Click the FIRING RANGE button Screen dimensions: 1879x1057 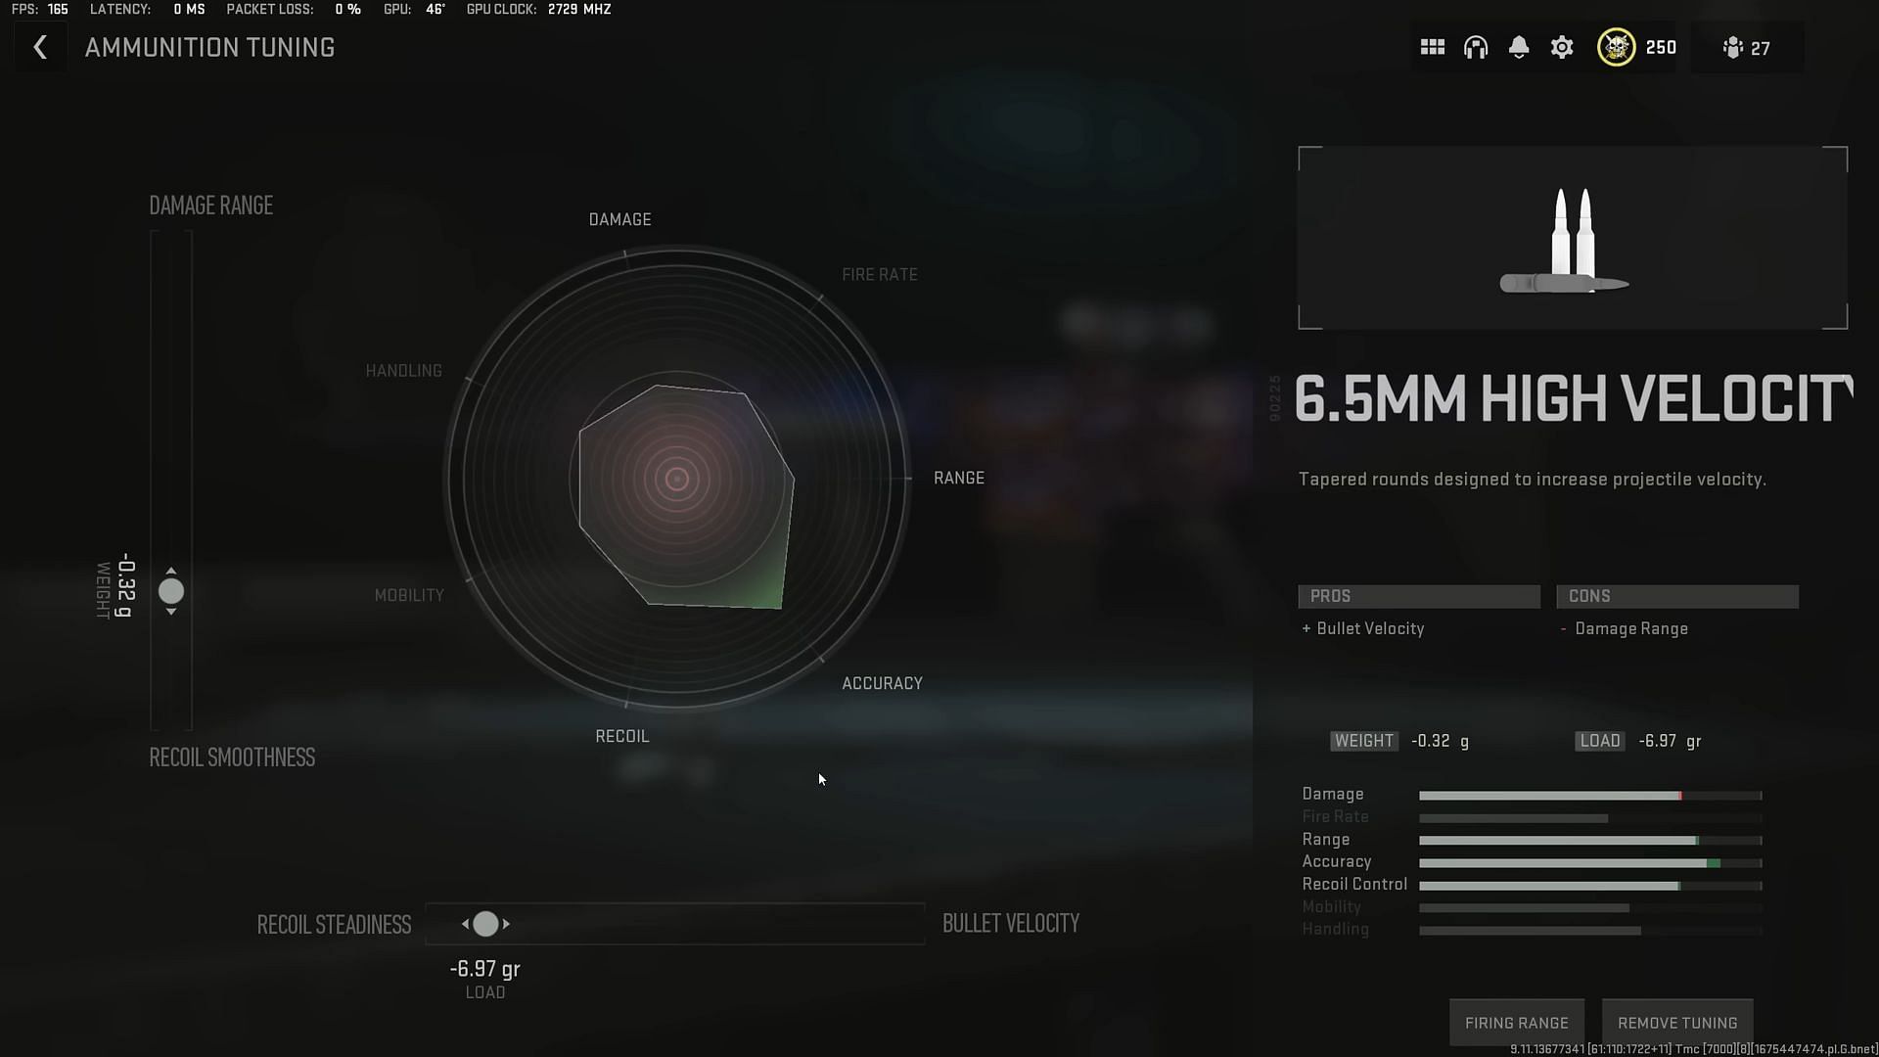coord(1516,1022)
